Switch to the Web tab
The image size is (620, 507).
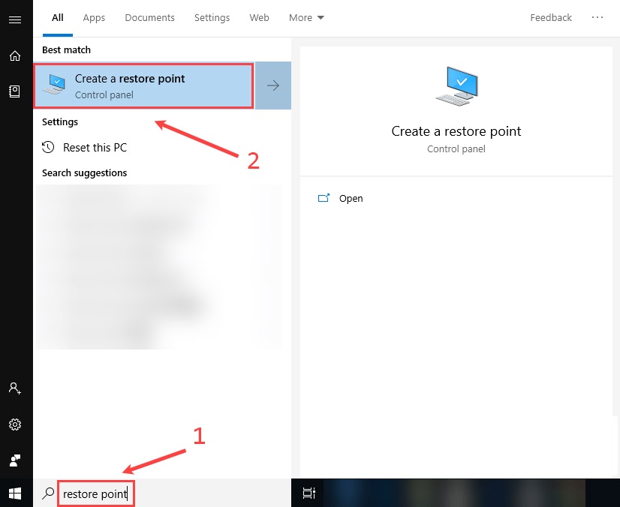click(x=260, y=18)
